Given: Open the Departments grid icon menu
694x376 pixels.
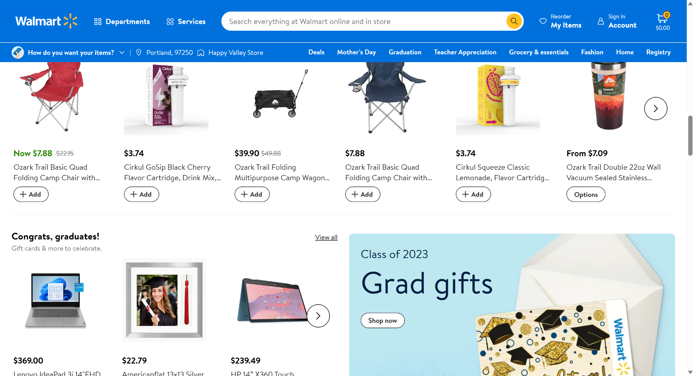Looking at the screenshot, I should 98,22.
